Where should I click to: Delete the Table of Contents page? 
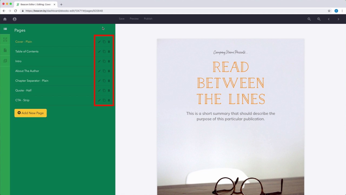109,51
